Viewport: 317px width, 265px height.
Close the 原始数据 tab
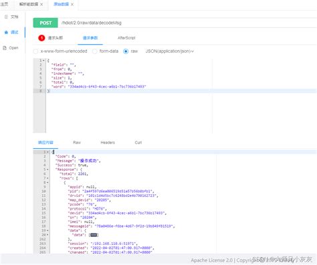pos(72,4)
